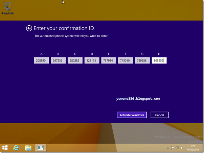Select the 'Enter your confirmation ID' heading
Viewport: 204px width, 153px height.
64,28
